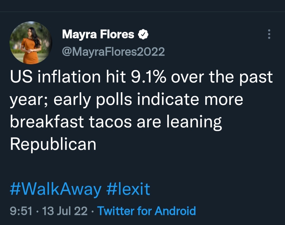Click the Mayra Flores display name
The height and width of the screenshot is (225, 285).
[x=98, y=34]
